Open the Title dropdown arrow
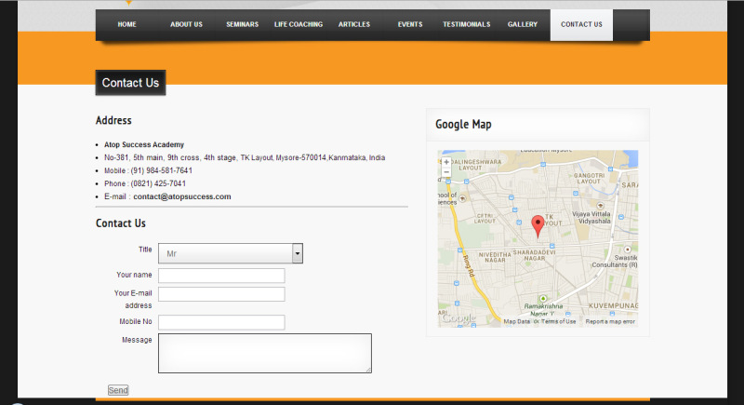Image resolution: width=744 pixels, height=405 pixels. click(x=298, y=253)
